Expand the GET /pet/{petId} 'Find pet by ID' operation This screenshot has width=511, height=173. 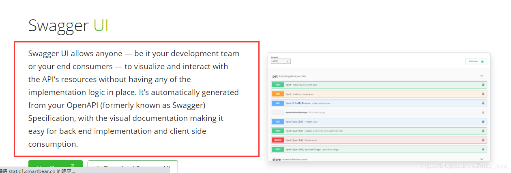379,121
